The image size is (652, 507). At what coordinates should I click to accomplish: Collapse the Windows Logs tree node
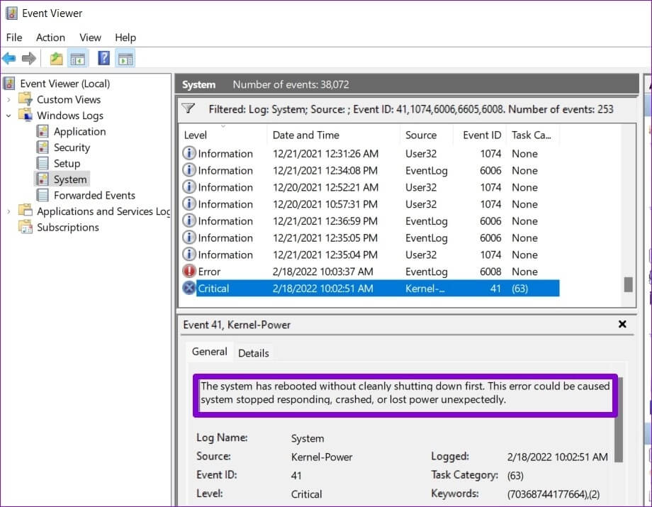(x=9, y=116)
